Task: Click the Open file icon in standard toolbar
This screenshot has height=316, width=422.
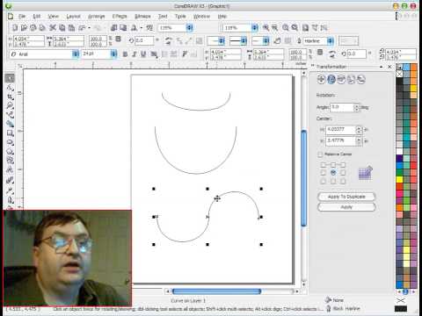Action: click(24, 28)
